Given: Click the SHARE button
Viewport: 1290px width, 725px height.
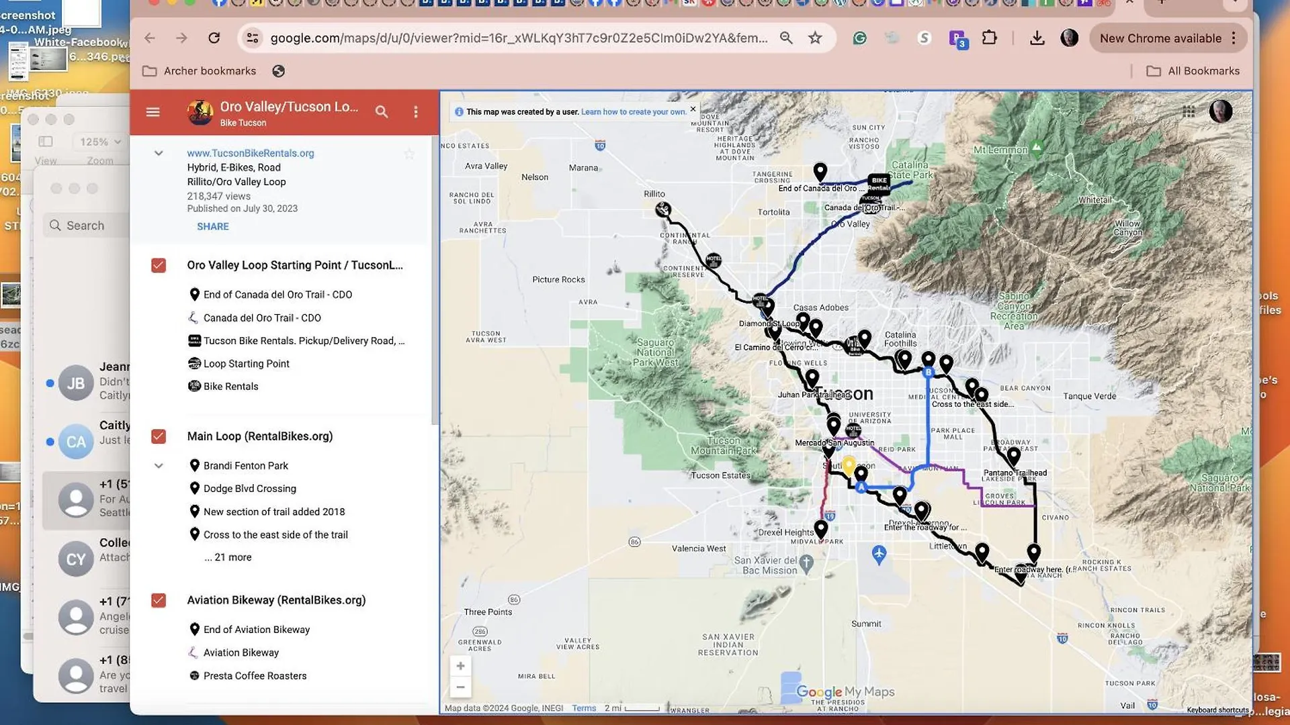Looking at the screenshot, I should (x=212, y=226).
